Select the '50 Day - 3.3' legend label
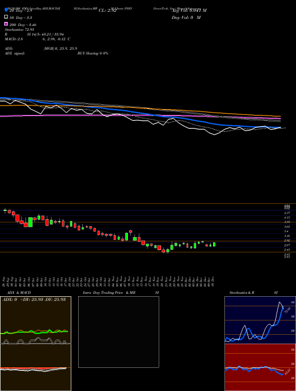The width and height of the screenshot is (296, 391). tap(21, 18)
